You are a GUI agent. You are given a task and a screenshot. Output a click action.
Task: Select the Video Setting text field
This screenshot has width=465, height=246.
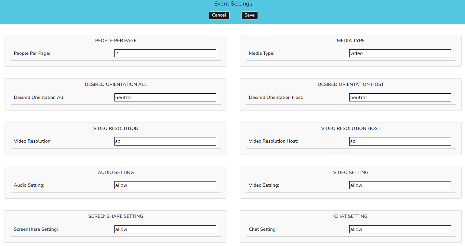point(400,185)
